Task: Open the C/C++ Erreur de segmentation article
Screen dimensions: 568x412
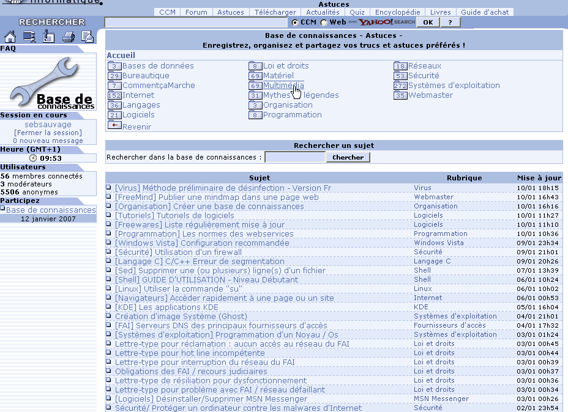Action: [200, 262]
